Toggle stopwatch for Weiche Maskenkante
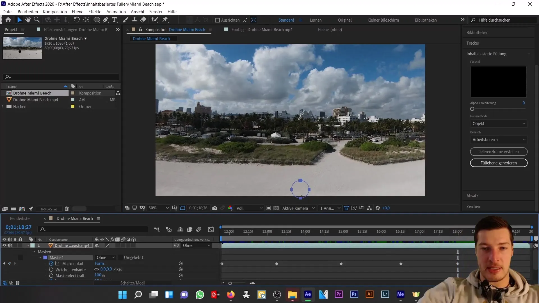Screen dimensions: 539x303 [51, 270]
